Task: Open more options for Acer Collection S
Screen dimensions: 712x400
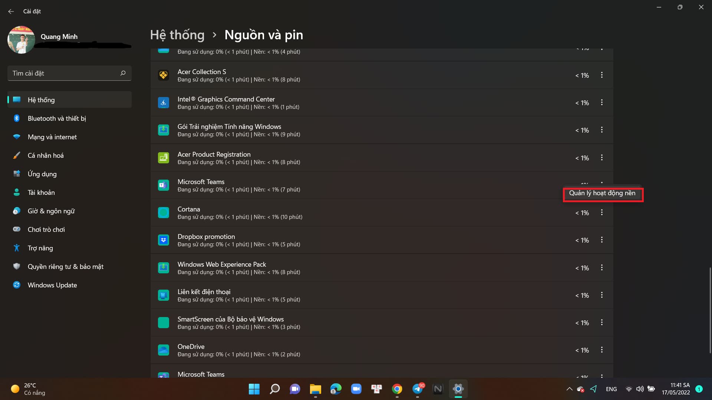Action: pyautogui.click(x=601, y=75)
